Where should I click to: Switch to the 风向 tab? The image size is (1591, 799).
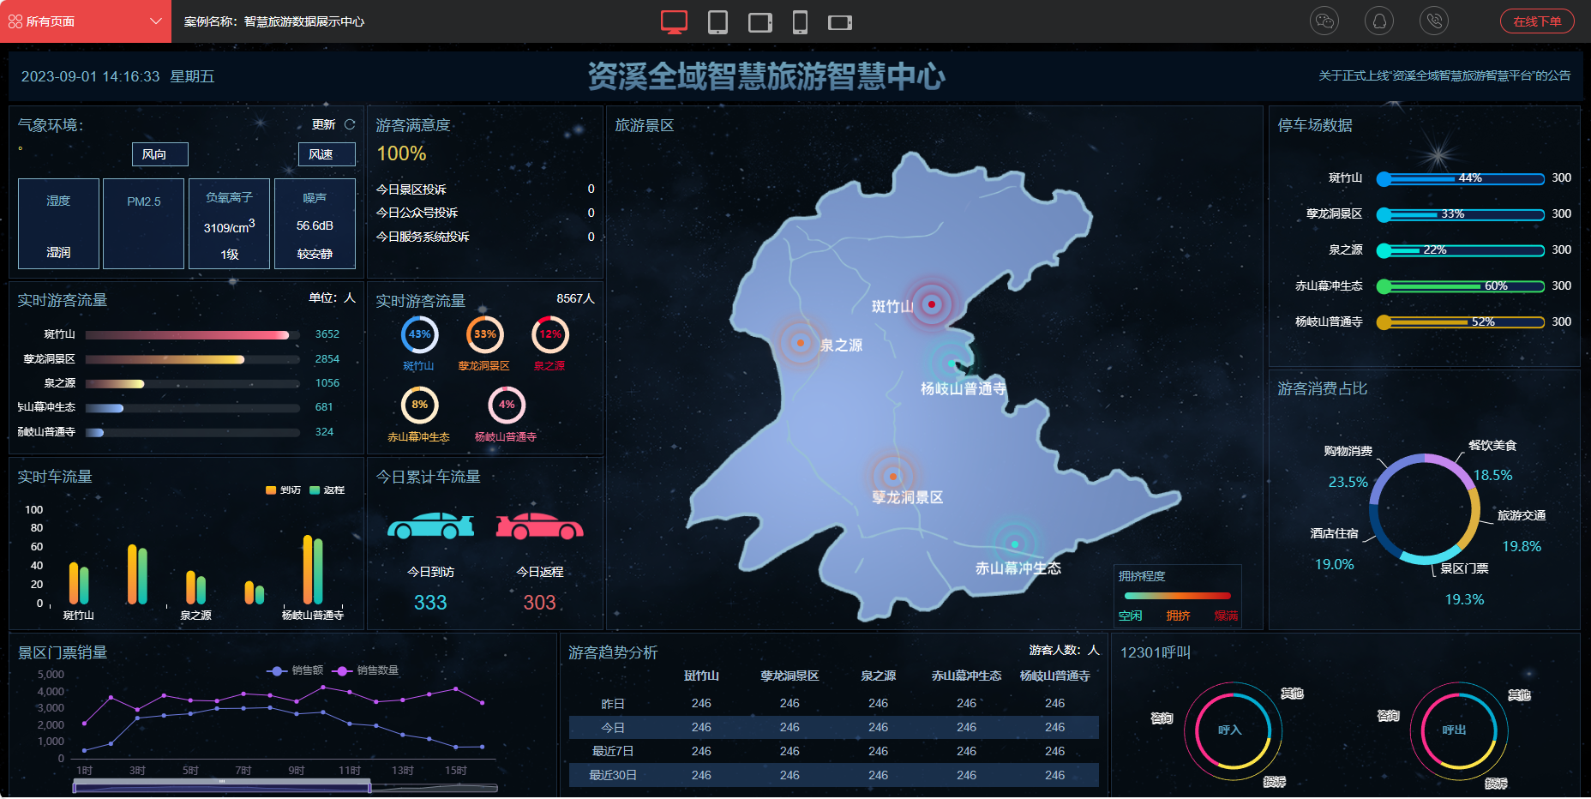point(159,154)
